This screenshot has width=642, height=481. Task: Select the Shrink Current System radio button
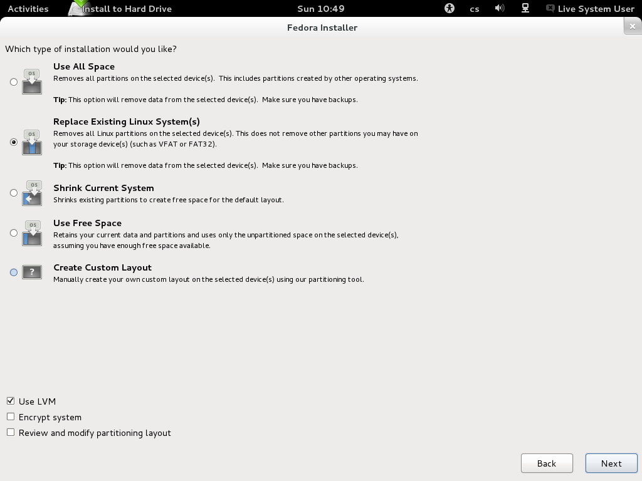14,193
